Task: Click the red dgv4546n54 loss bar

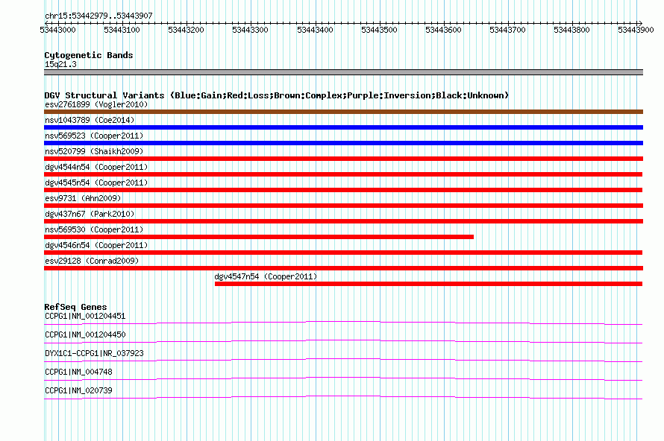Action: click(x=343, y=253)
